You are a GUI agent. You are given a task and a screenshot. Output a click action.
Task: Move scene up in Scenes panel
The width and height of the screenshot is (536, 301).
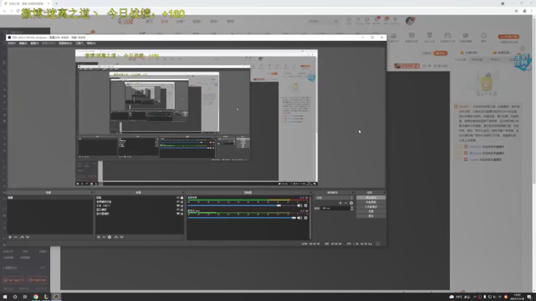coord(22,237)
